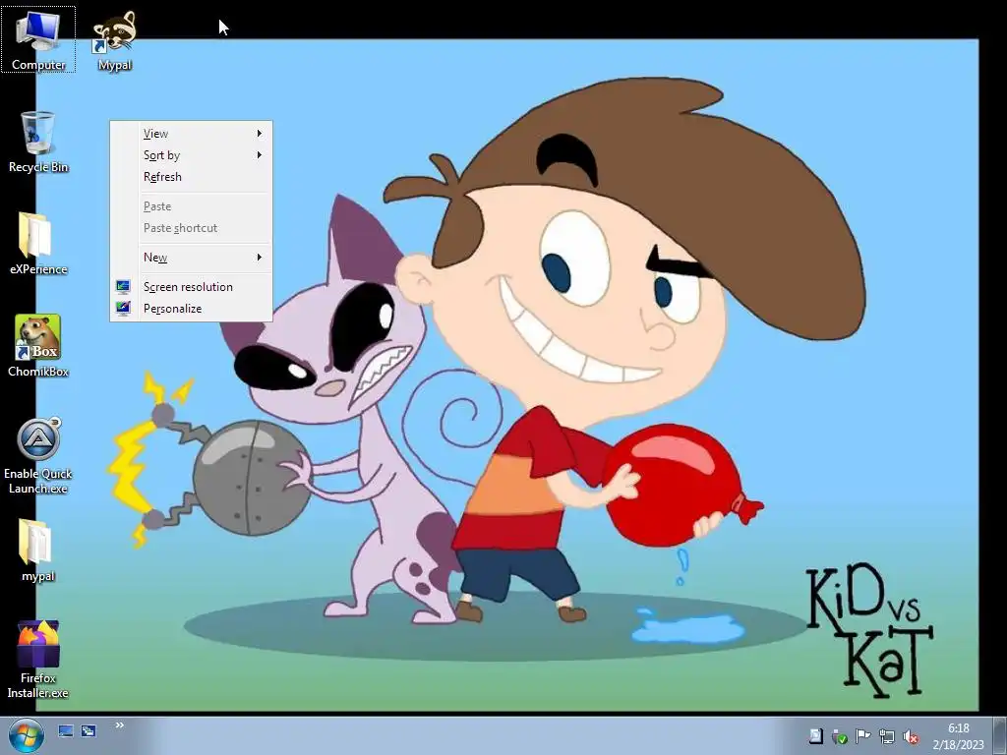The height and width of the screenshot is (755, 1007).
Task: Open the Computer desktop icon
Action: coord(38,39)
